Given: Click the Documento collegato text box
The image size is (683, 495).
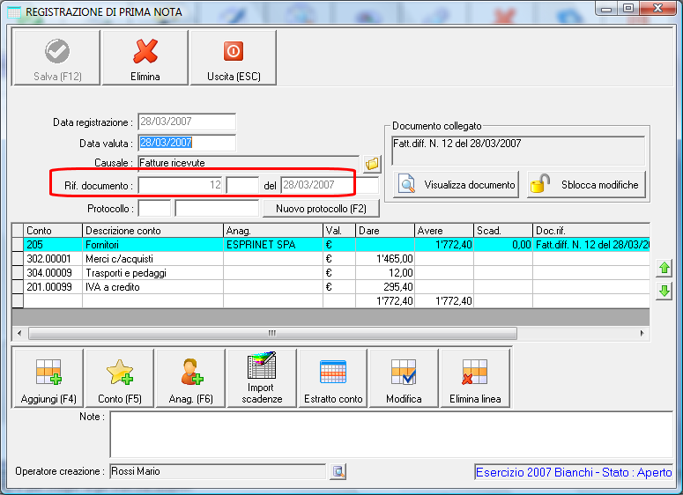Looking at the screenshot, I should (518, 151).
